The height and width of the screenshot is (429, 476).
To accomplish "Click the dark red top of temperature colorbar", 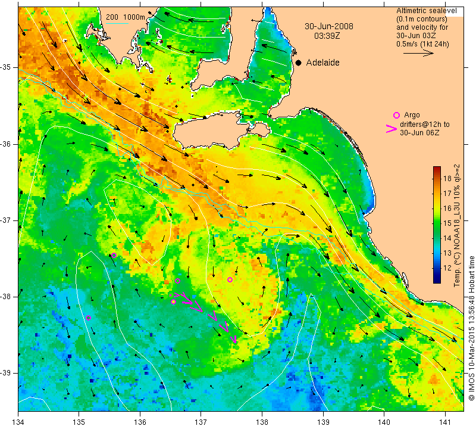I will point(437,169).
